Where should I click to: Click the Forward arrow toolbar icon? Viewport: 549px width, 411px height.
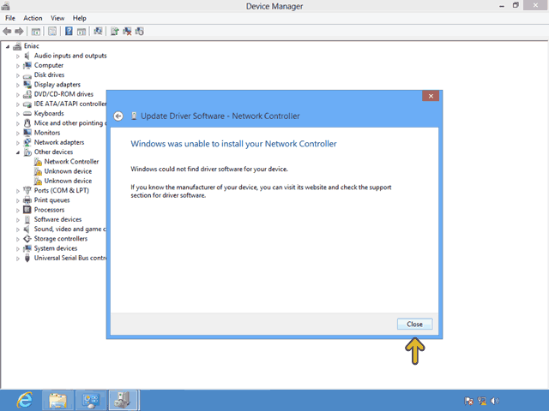[x=19, y=32]
